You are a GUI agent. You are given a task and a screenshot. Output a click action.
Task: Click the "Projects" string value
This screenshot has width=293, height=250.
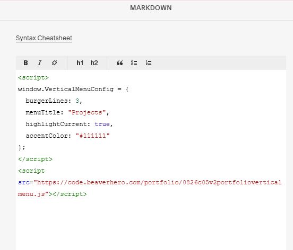(87, 112)
